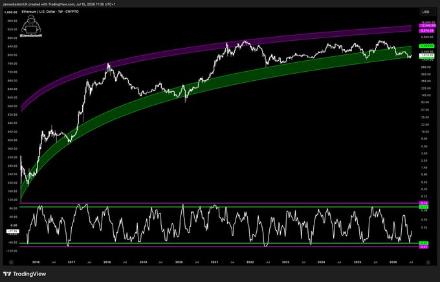Toggle the A auto-scale button
The width and height of the screenshot is (440, 282).
point(428,263)
